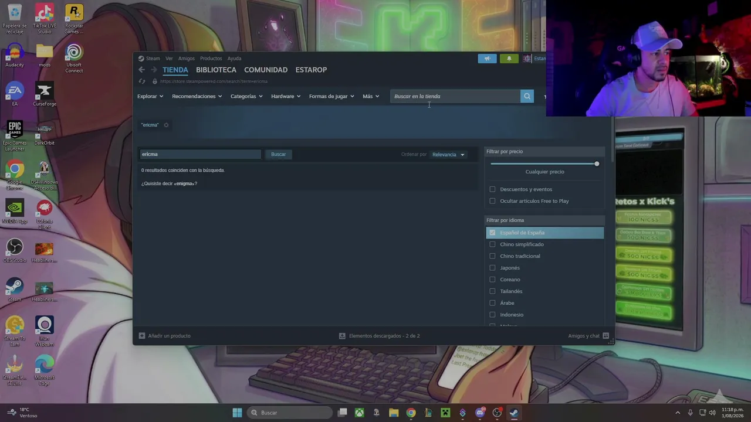
Task: Open CurseForge desktop shortcut
Action: 45,94
